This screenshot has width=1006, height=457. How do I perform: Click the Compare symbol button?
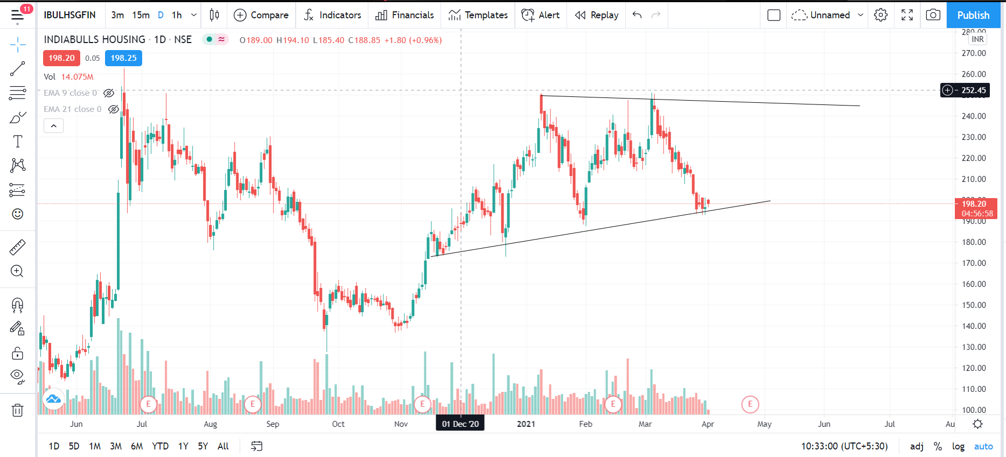point(261,15)
